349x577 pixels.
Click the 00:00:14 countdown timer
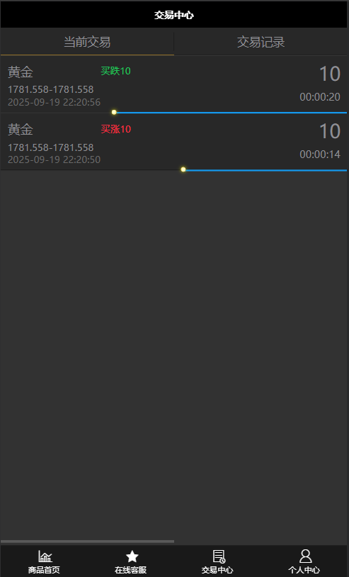319,155
